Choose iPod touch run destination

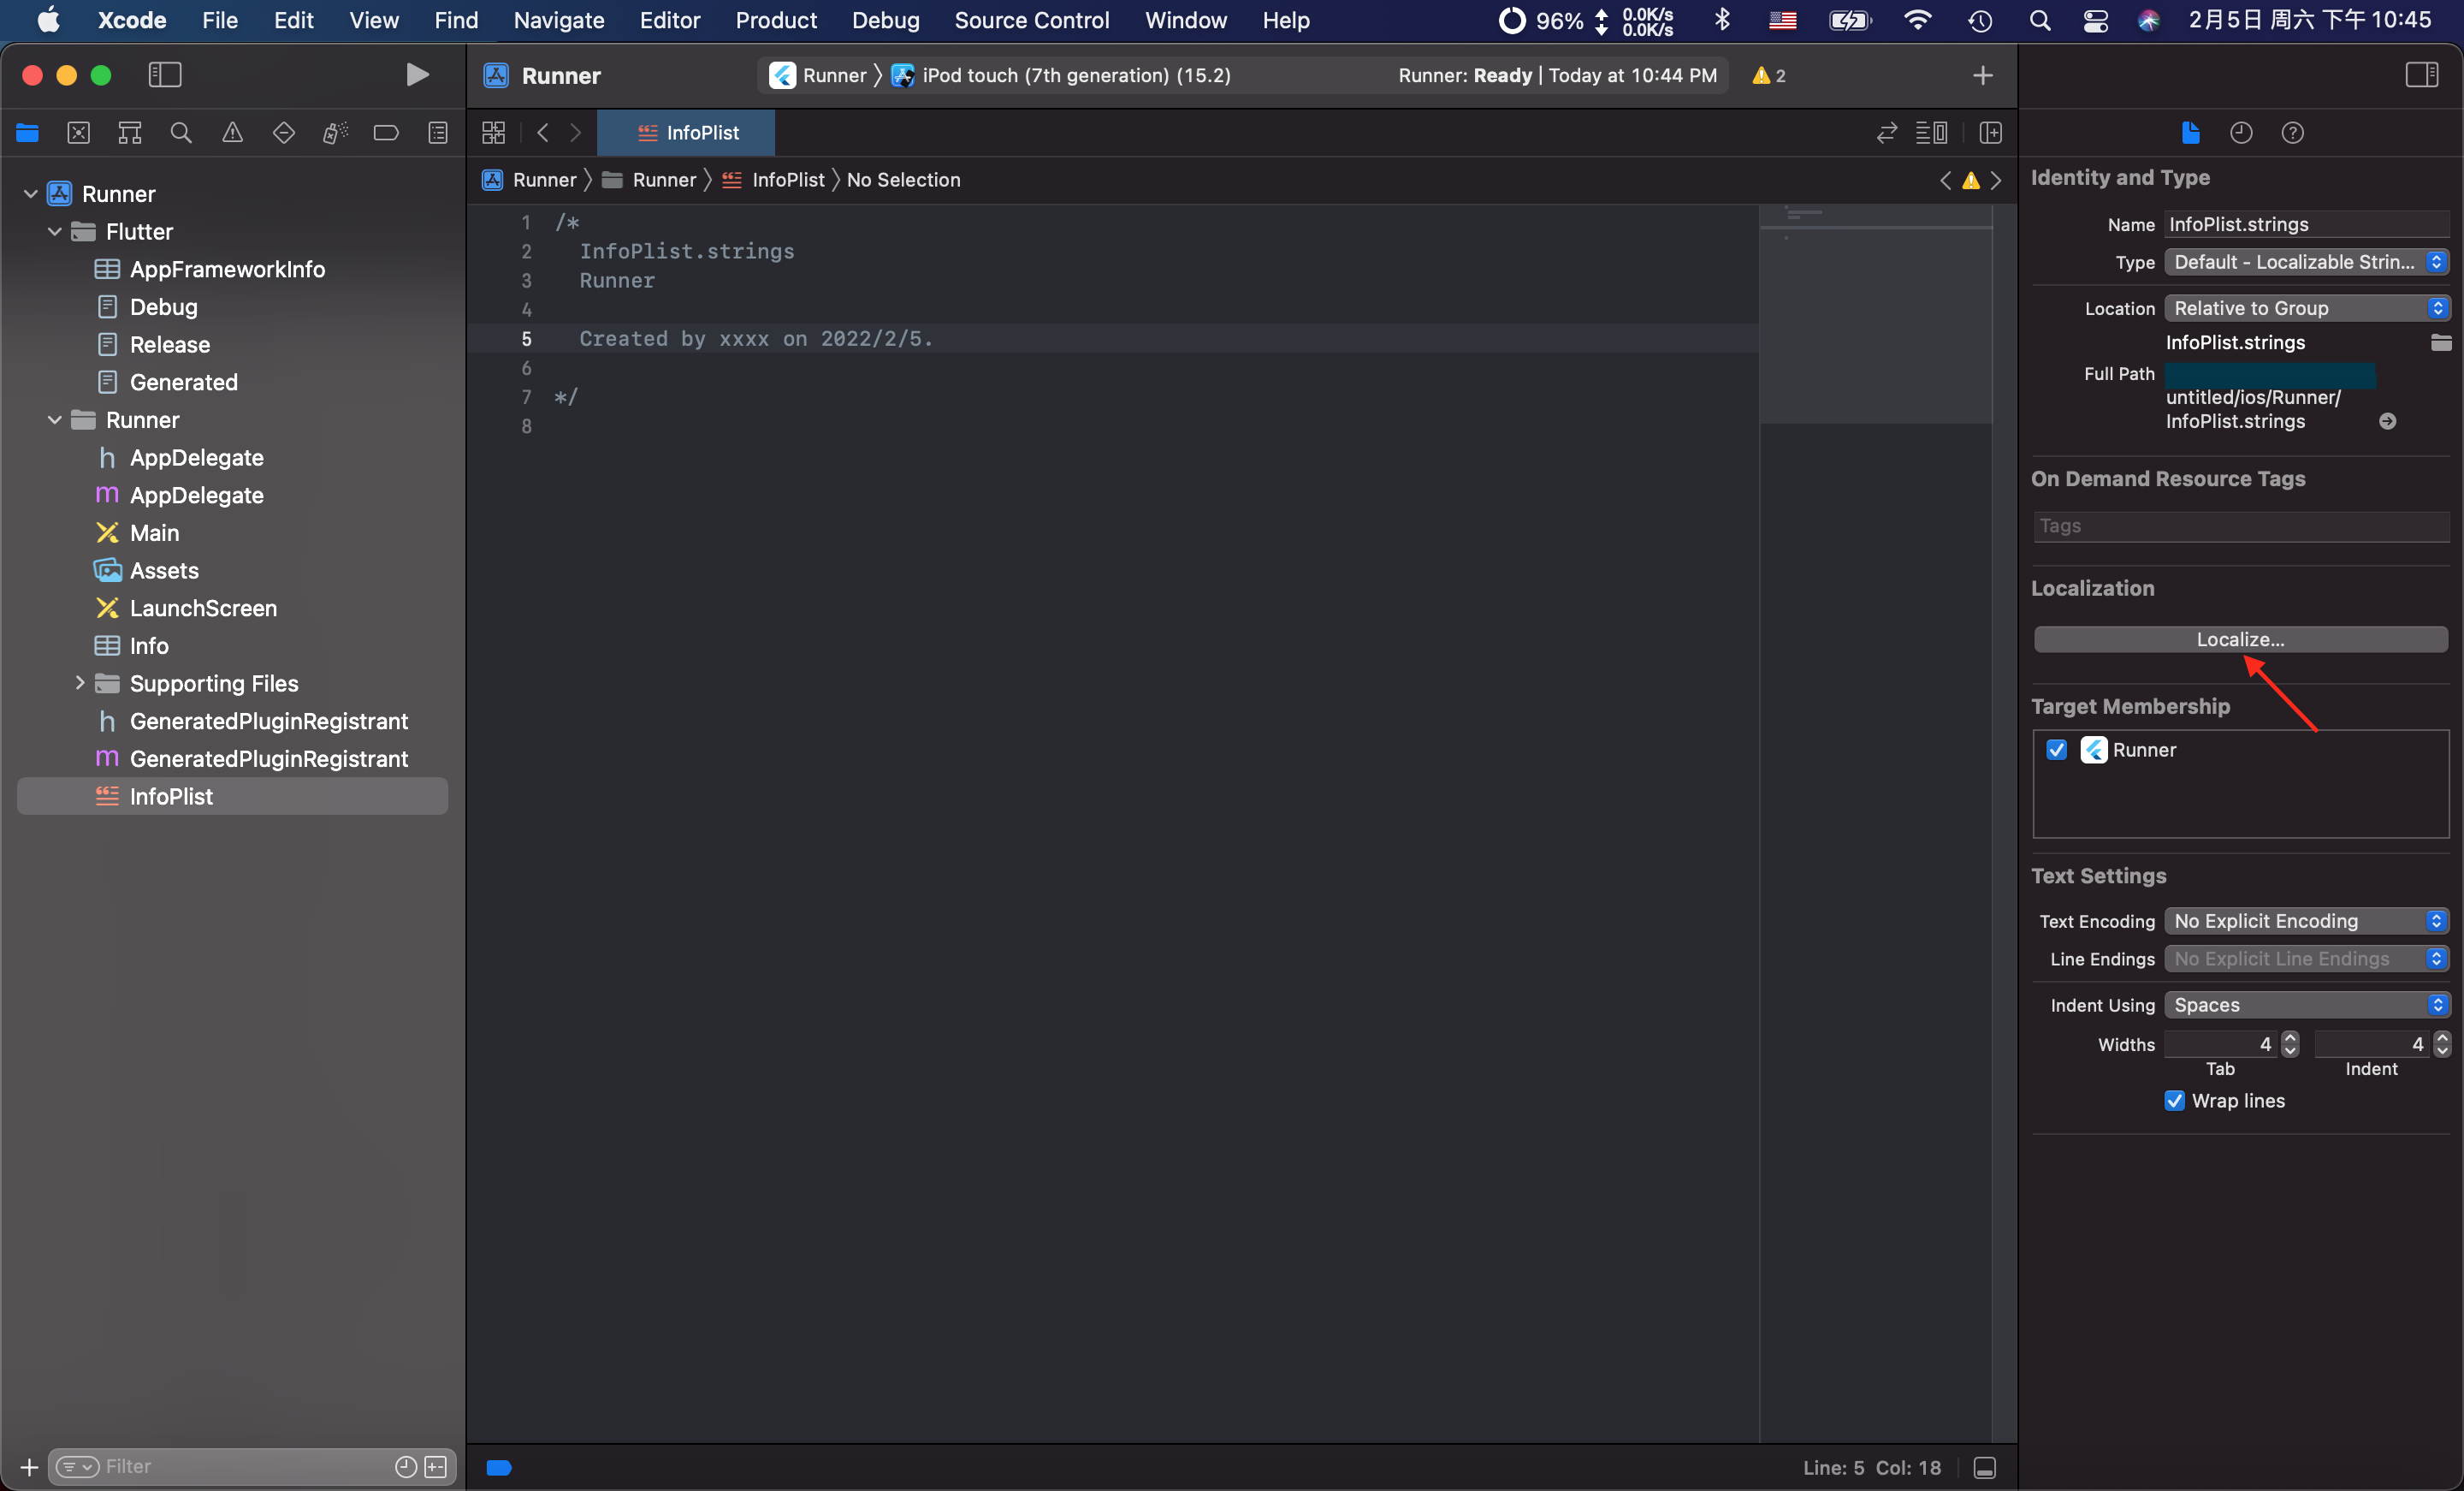pos(1062,75)
